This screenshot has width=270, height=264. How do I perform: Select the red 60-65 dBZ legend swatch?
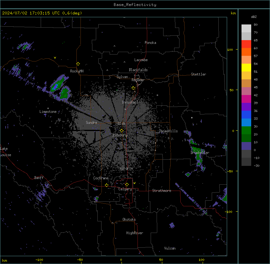click(x=246, y=44)
